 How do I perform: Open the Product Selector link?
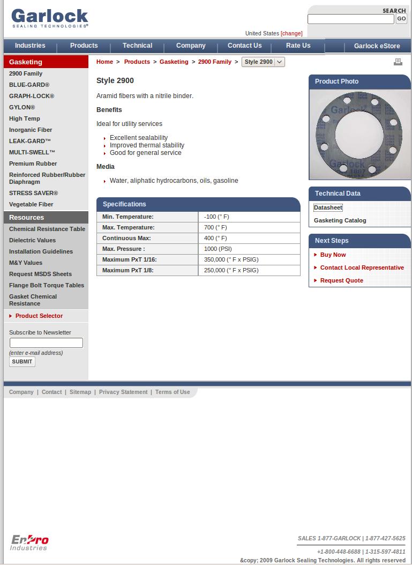pos(39,316)
